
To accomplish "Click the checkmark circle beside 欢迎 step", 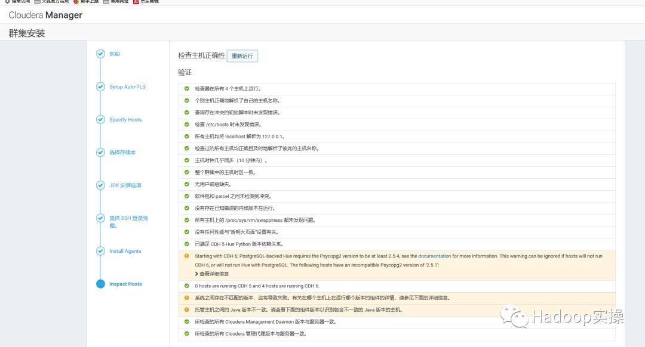I will click(100, 54).
